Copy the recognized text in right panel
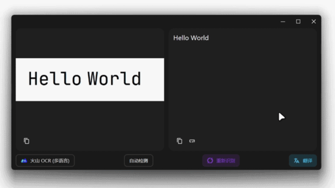 [180, 141]
